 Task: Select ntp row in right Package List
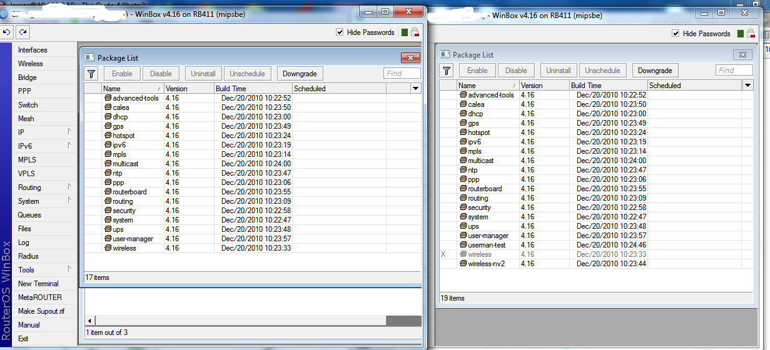tap(596, 170)
